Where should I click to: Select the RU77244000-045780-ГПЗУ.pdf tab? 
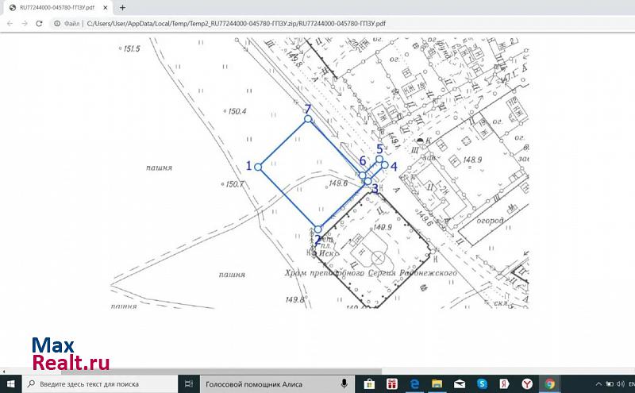click(54, 8)
